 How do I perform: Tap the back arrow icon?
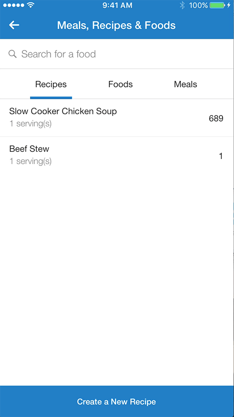coord(14,25)
